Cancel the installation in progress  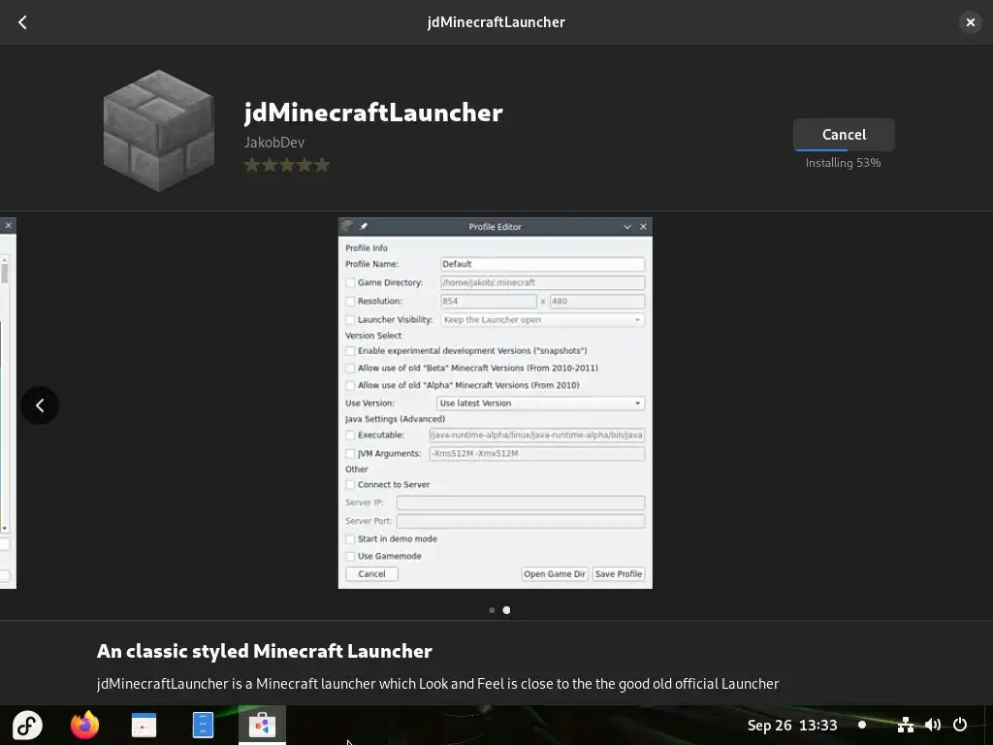tap(844, 134)
